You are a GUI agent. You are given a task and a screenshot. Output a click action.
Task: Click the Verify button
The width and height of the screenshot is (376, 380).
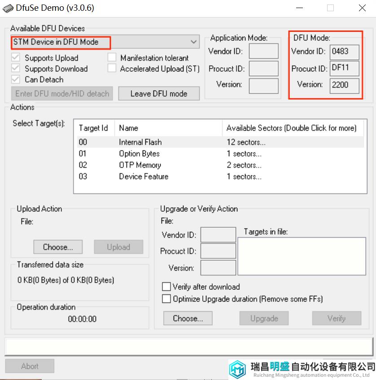337,318
